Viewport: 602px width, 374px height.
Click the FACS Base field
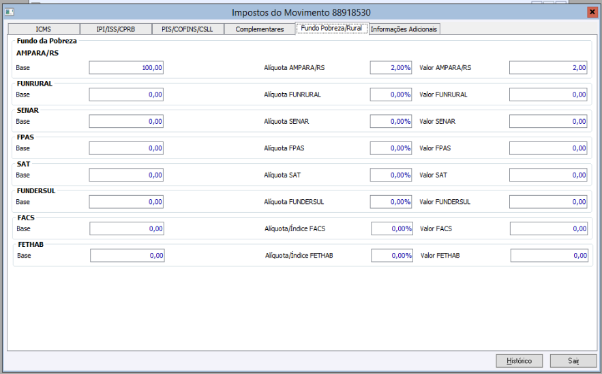coord(127,228)
